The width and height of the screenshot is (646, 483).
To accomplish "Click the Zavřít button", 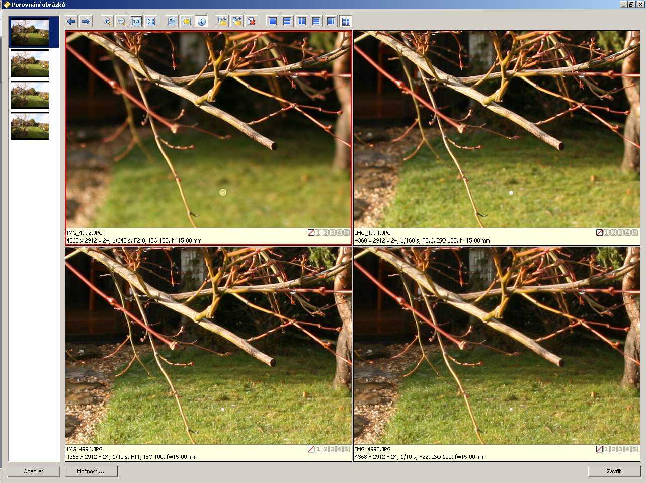I will [x=614, y=471].
